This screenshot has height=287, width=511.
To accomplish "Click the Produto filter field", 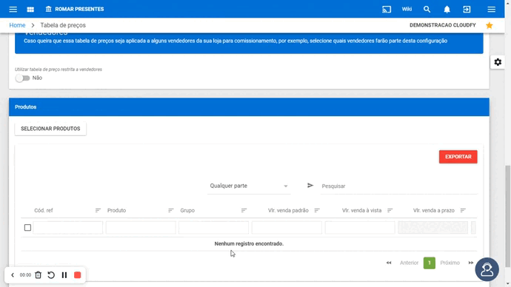I will pyautogui.click(x=141, y=227).
